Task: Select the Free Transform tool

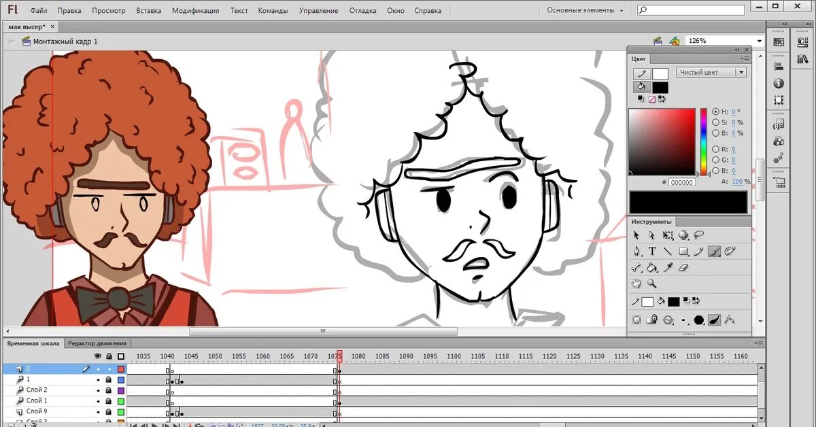Action: 668,235
